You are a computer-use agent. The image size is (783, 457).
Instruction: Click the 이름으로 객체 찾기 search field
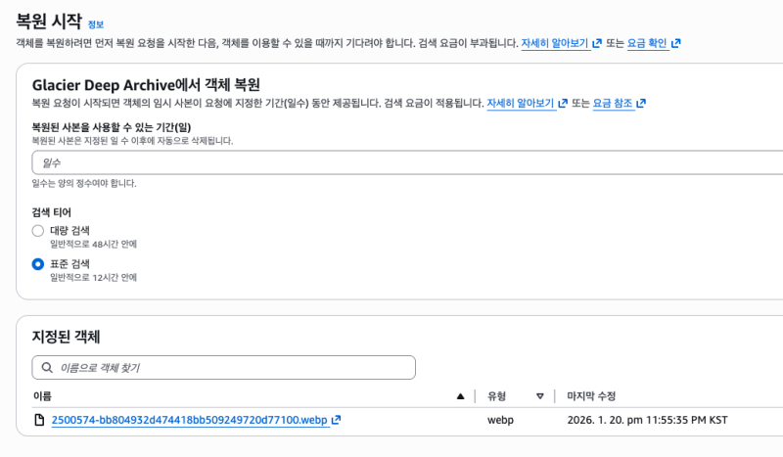click(x=230, y=368)
